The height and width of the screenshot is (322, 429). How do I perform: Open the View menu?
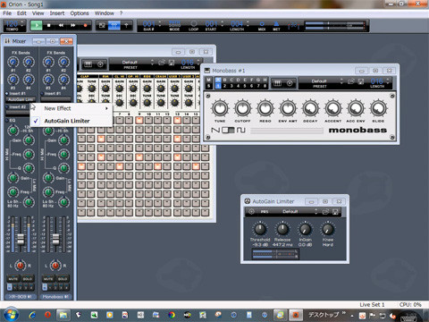pyautogui.click(x=38, y=13)
